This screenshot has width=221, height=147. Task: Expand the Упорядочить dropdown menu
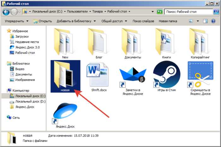16,21
